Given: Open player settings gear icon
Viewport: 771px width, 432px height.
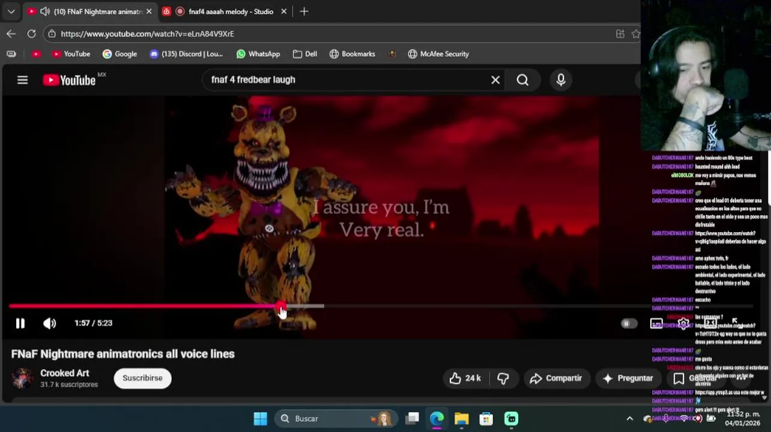Looking at the screenshot, I should point(683,323).
